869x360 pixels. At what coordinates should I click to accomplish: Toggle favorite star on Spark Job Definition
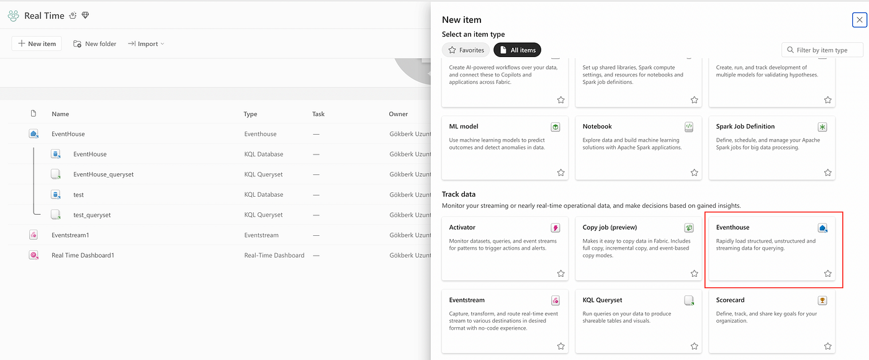coord(827,173)
